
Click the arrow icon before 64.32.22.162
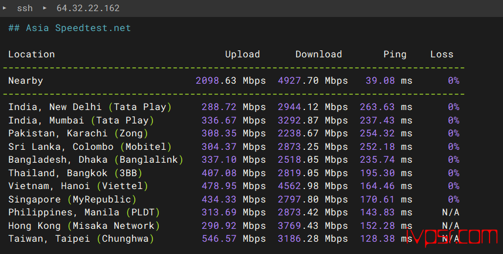tap(45, 8)
